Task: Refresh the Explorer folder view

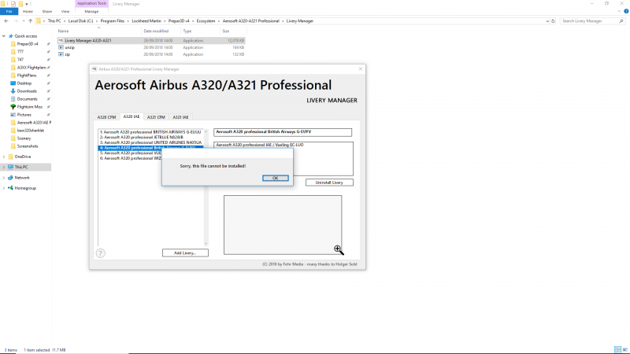Action: 554,21
